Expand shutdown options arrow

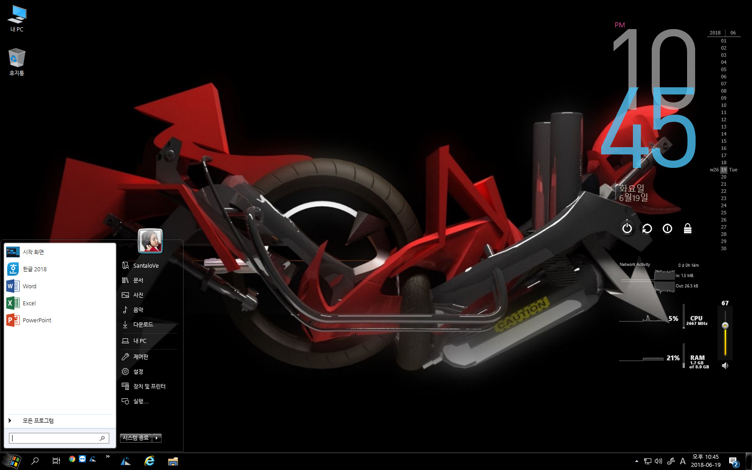point(157,438)
